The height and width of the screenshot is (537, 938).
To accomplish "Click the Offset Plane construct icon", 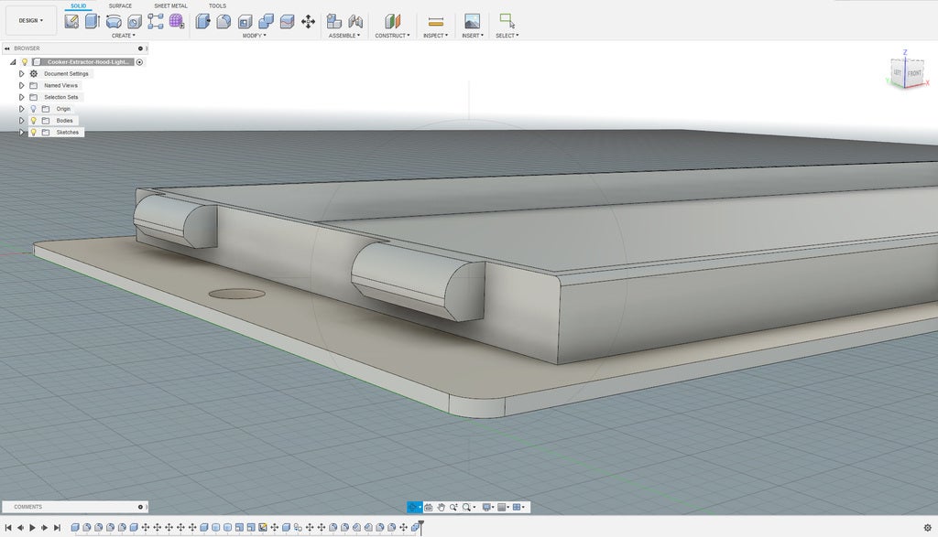I will coord(392,21).
